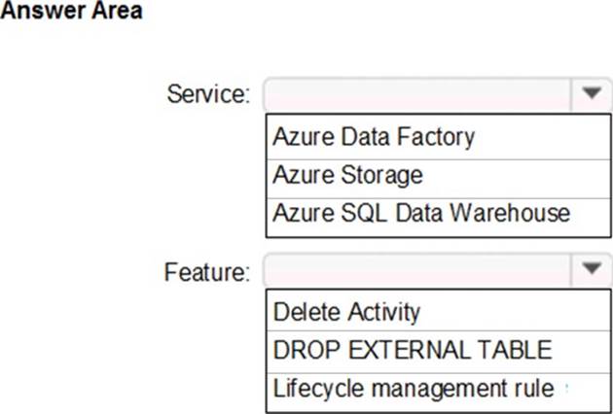Click the Answer Area heading
This screenshot has height=414, width=613.
[73, 14]
